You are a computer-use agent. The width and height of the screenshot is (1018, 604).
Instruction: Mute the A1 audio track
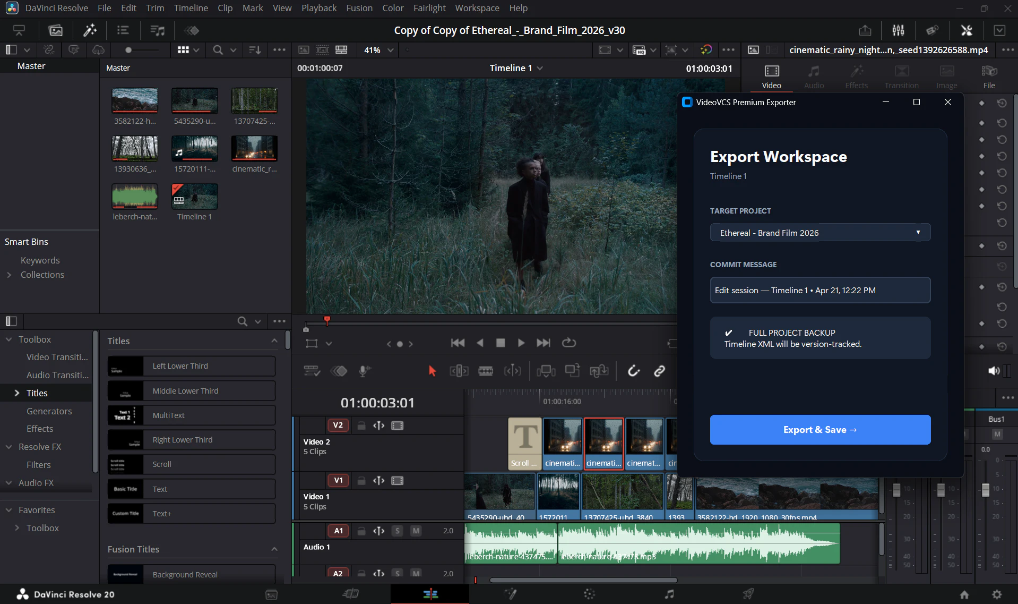click(x=416, y=531)
